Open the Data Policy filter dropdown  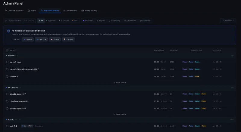tap(114, 20)
